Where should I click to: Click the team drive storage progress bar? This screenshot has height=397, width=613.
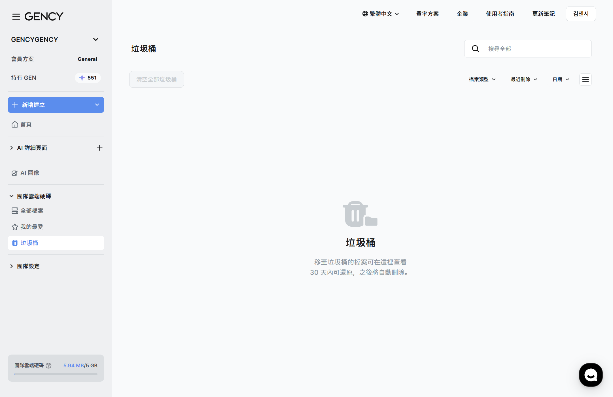click(56, 374)
